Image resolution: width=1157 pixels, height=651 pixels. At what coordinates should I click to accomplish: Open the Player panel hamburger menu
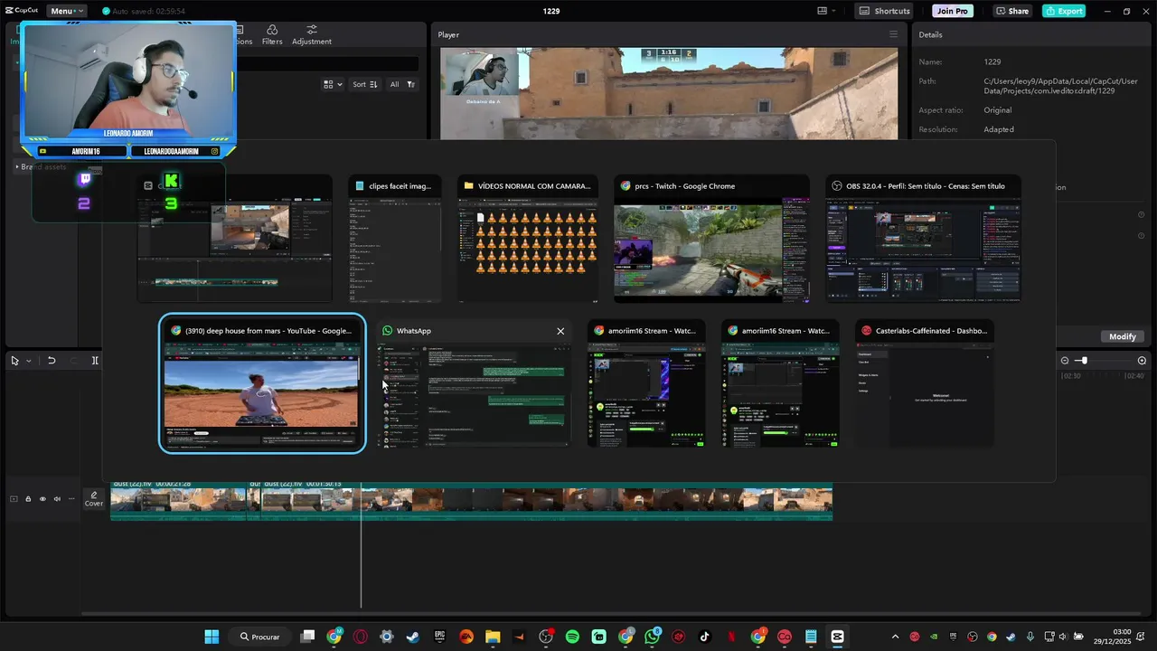893,34
